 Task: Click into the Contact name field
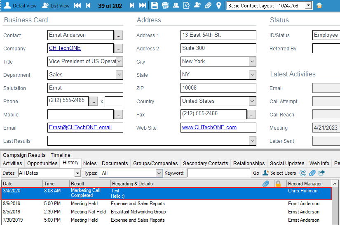(80, 35)
